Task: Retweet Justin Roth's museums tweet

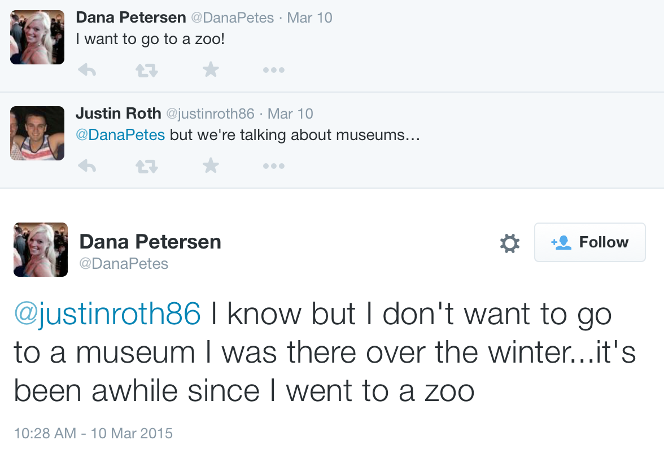Action: point(147,166)
